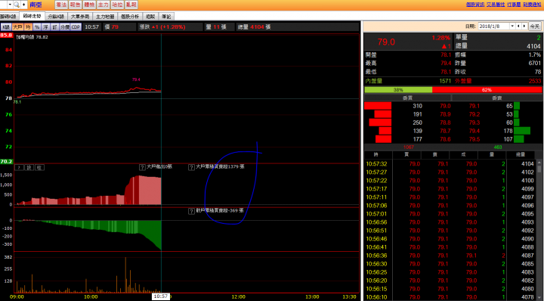Click the 10:57 time marker on timeline

161,296
